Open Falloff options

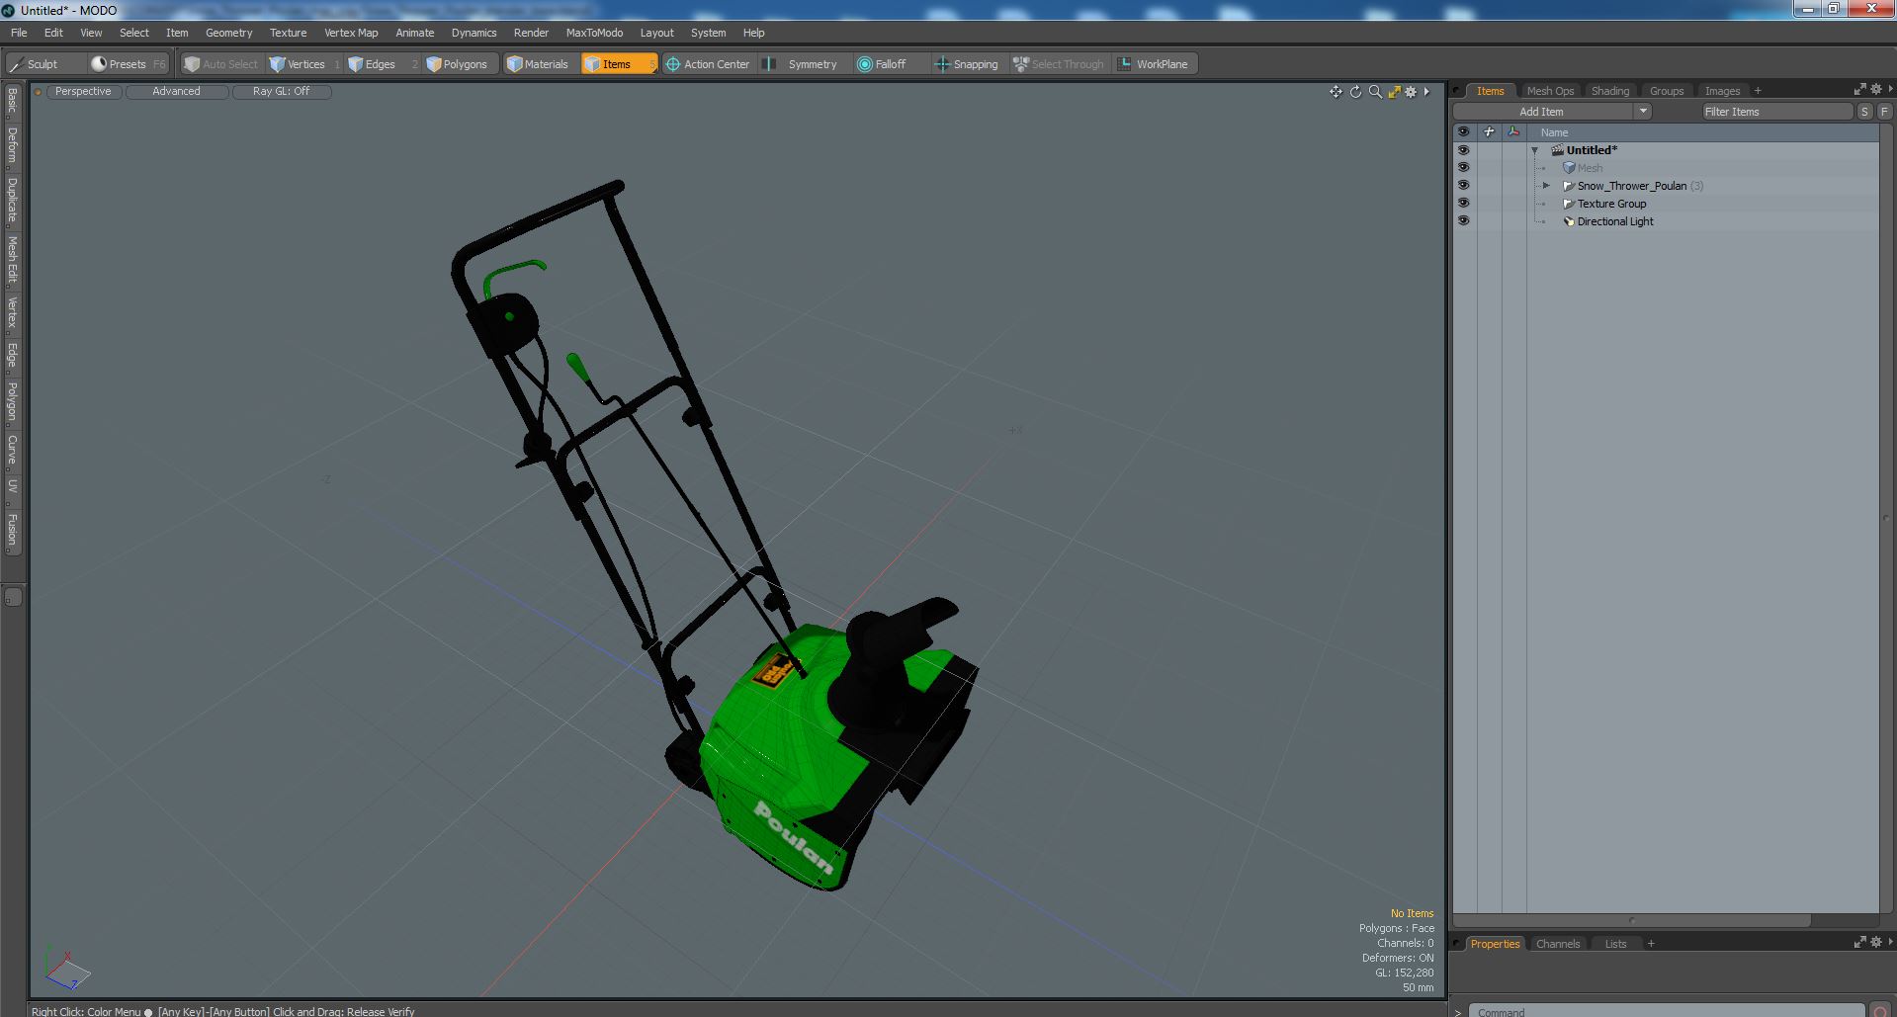click(890, 64)
